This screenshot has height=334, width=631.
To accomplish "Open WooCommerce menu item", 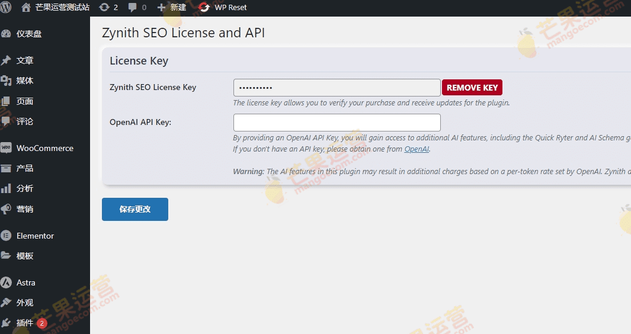I will pos(44,148).
